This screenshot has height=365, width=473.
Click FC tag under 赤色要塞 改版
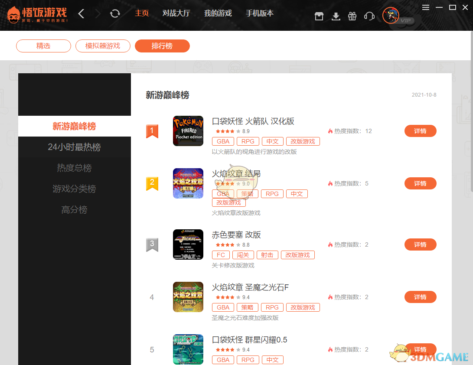click(221, 255)
